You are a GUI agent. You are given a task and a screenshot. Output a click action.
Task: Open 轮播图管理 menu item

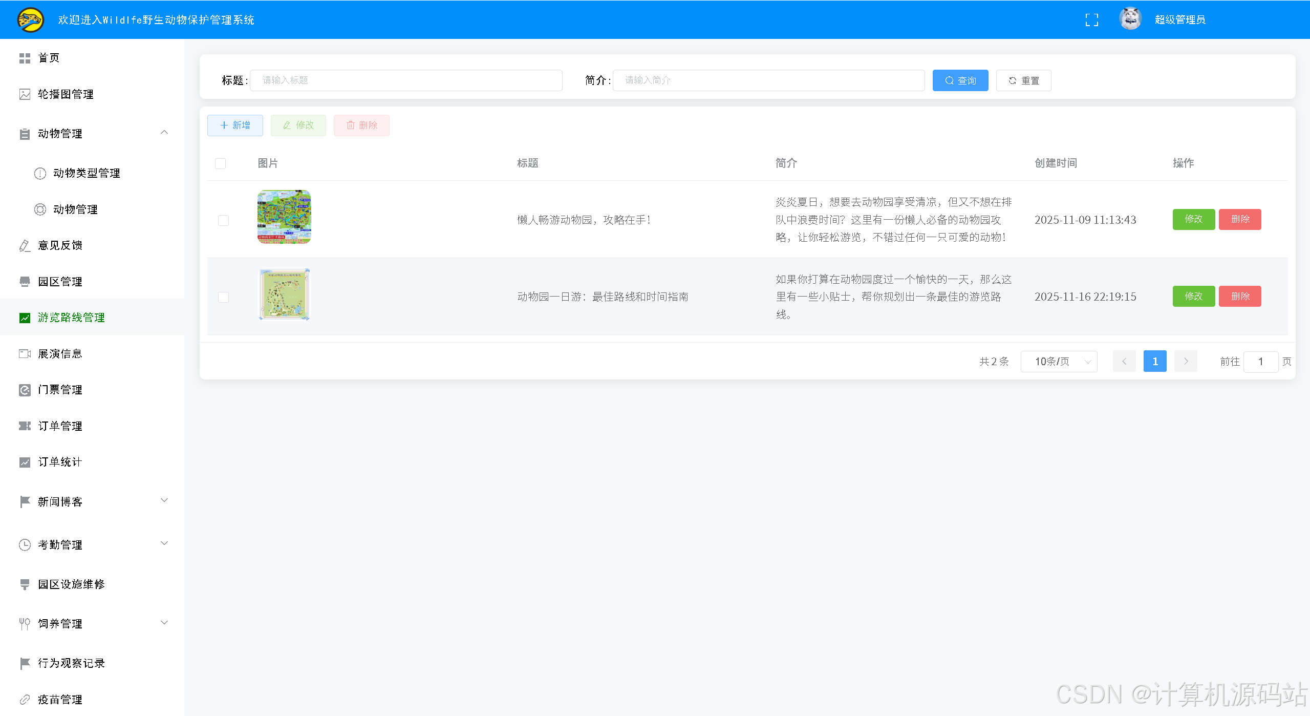tap(92, 94)
